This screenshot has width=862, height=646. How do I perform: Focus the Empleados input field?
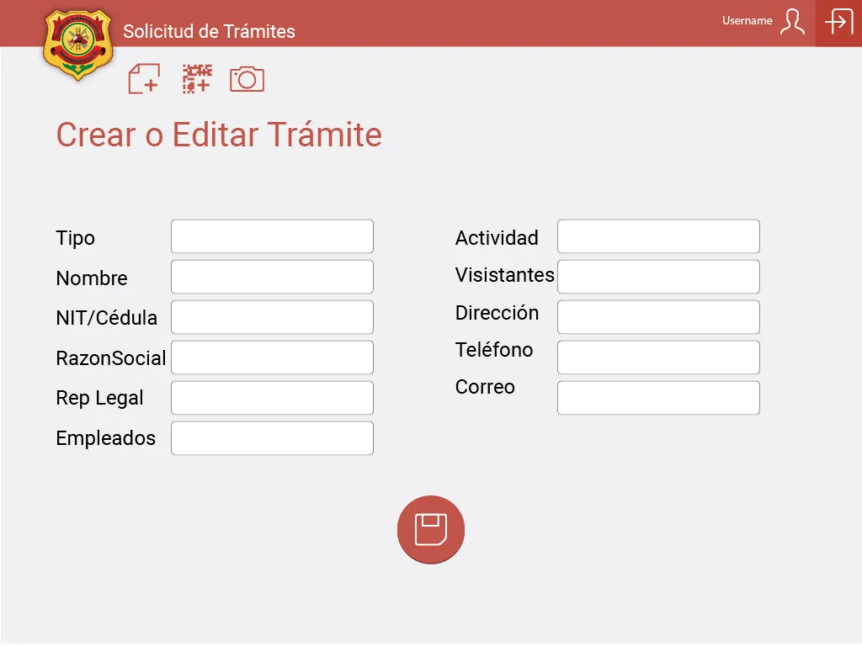[272, 438]
